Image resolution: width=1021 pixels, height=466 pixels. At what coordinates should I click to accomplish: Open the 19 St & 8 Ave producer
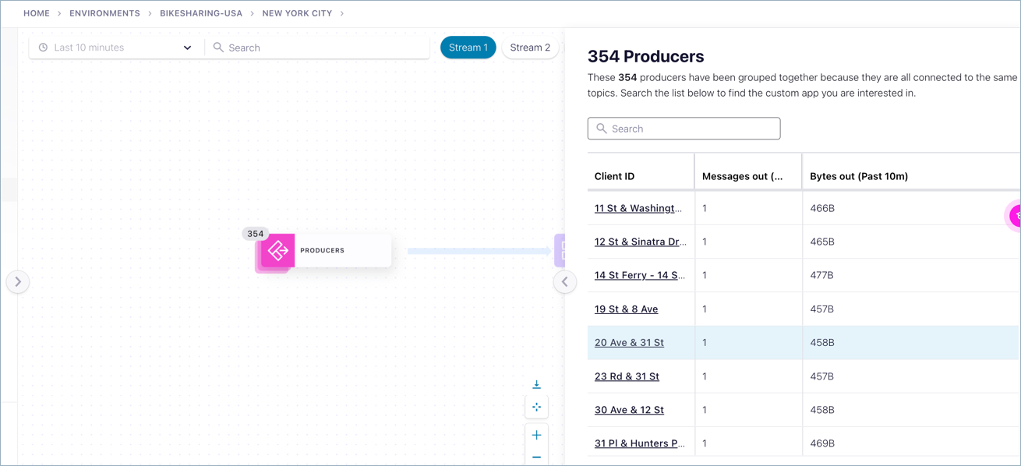point(626,309)
